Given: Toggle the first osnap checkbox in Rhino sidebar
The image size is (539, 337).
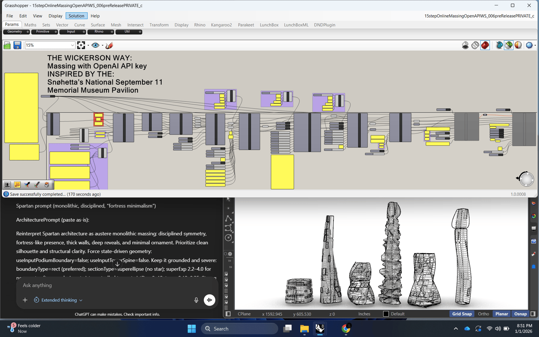Looking at the screenshot, I should tap(226, 274).
